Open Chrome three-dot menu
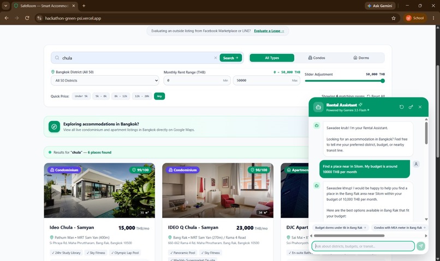440x261 pixels. (x=433, y=18)
